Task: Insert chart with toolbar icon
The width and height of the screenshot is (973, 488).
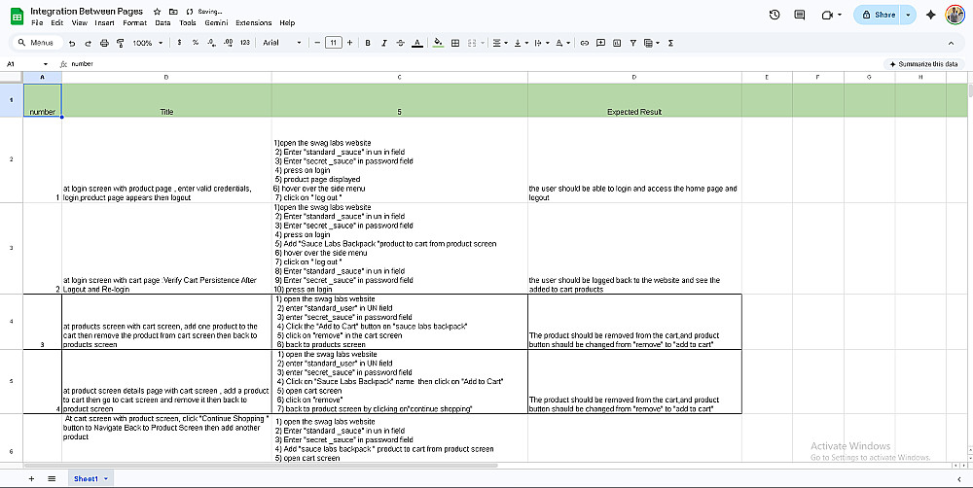Action: [x=617, y=43]
